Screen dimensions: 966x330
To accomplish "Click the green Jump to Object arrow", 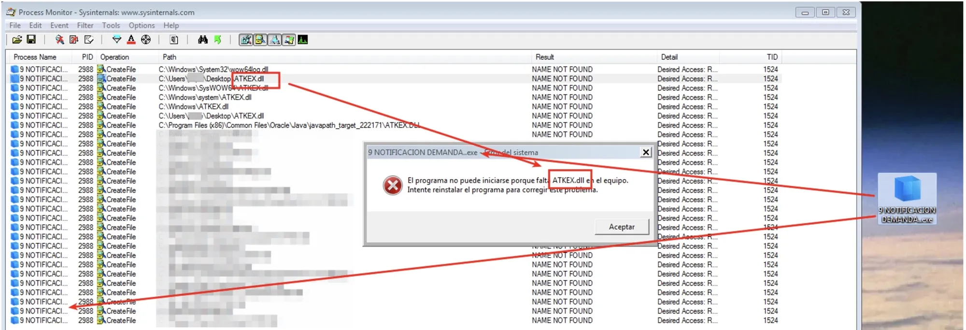I will [x=218, y=40].
